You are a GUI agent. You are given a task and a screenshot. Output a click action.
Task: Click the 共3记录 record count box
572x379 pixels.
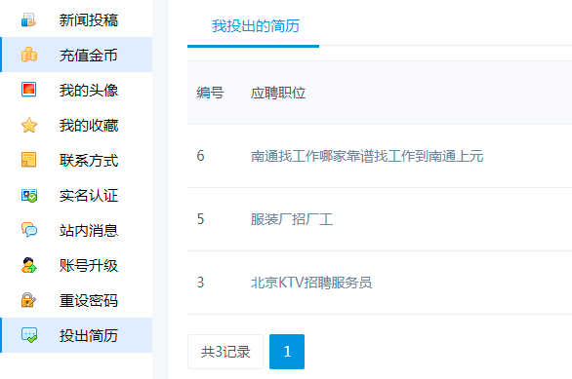(225, 352)
